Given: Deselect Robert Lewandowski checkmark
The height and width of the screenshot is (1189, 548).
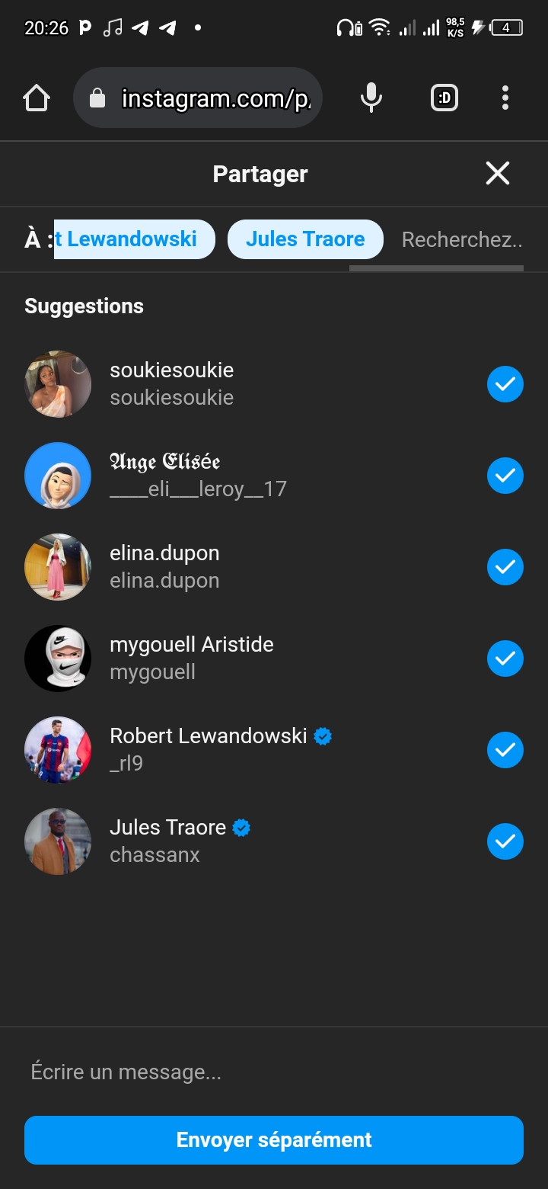Looking at the screenshot, I should 505,750.
